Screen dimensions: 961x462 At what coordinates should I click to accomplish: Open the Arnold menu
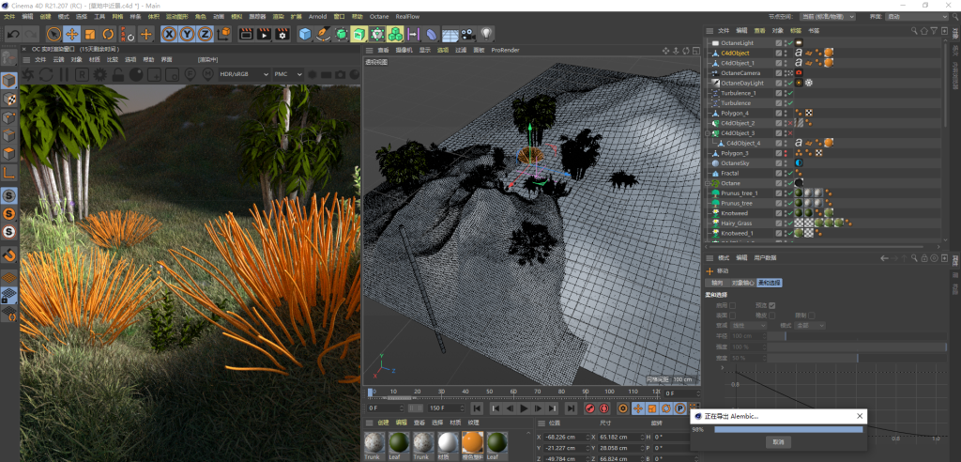pyautogui.click(x=317, y=17)
